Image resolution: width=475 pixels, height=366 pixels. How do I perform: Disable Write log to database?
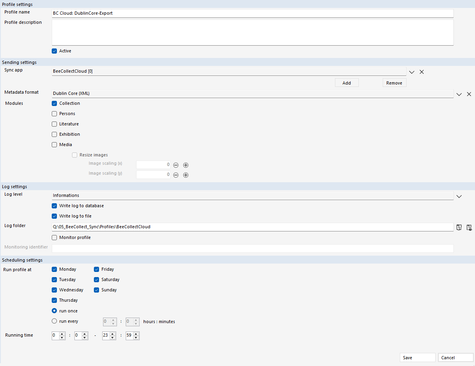pyautogui.click(x=54, y=206)
